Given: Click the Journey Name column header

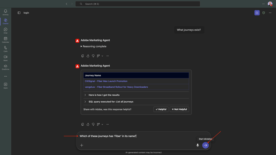Looking at the screenshot, I should point(136,75).
